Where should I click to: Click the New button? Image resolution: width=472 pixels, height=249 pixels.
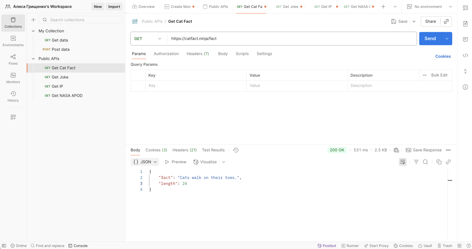(98, 6)
